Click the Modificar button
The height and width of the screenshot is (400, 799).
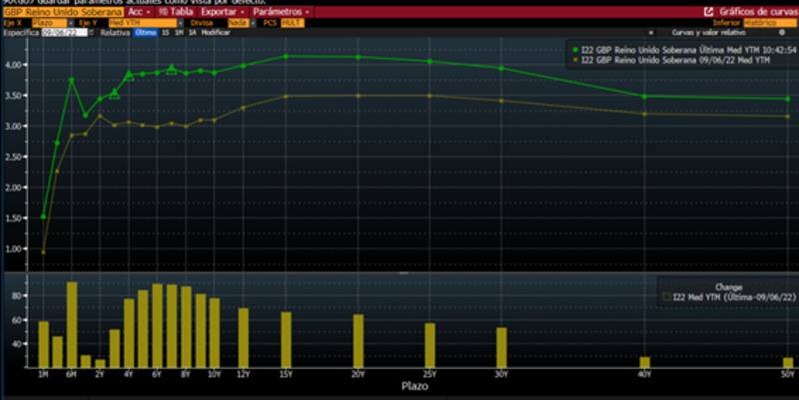(215, 32)
